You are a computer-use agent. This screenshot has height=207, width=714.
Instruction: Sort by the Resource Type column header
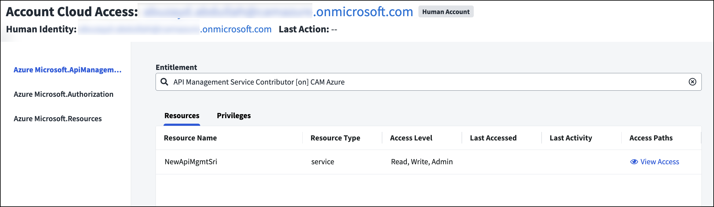(x=335, y=138)
